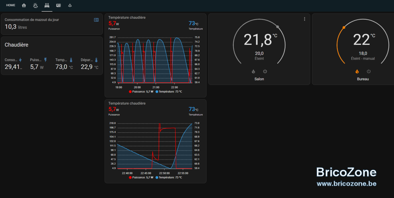Activate Bureau thermostat flame heat mode
Image resolution: width=394 pixels, height=198 pixels.
coord(357,71)
